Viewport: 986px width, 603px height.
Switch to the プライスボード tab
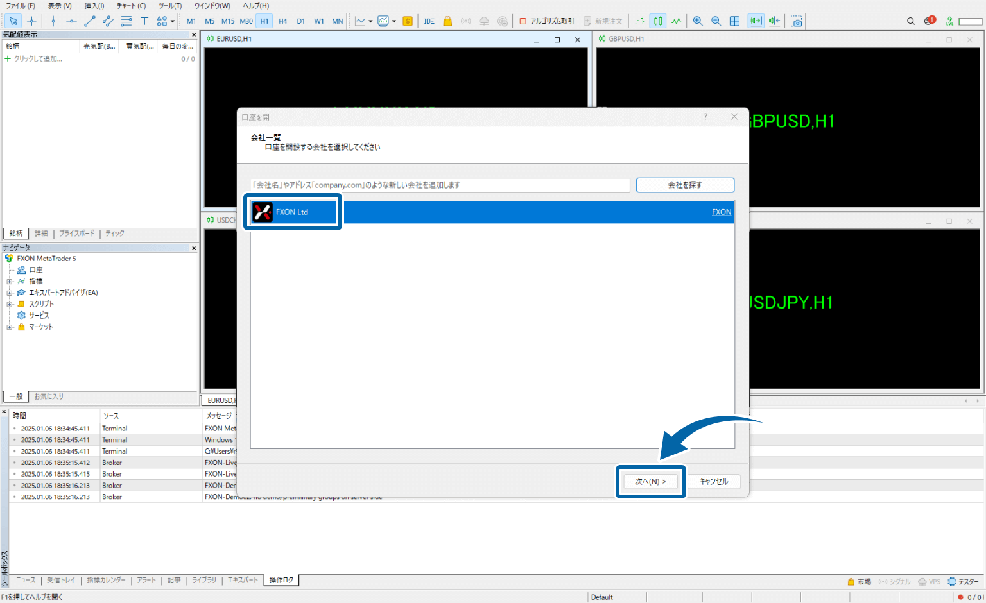[x=77, y=234]
